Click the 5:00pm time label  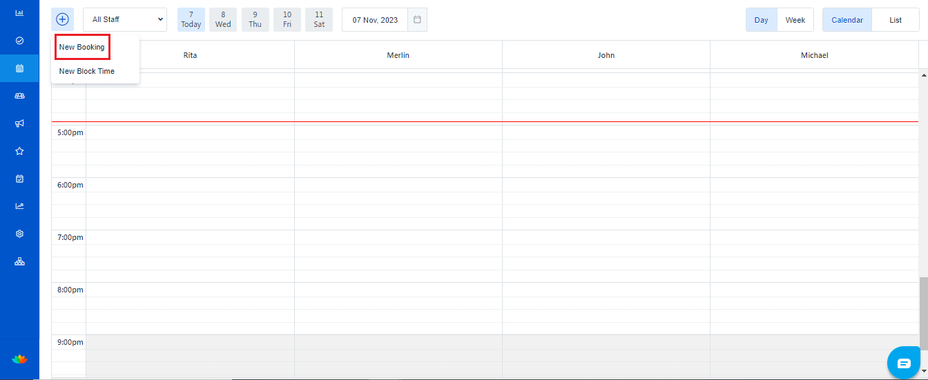coord(70,132)
